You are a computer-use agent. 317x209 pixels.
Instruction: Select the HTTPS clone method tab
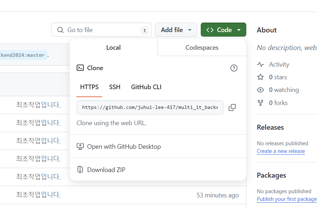(x=89, y=87)
